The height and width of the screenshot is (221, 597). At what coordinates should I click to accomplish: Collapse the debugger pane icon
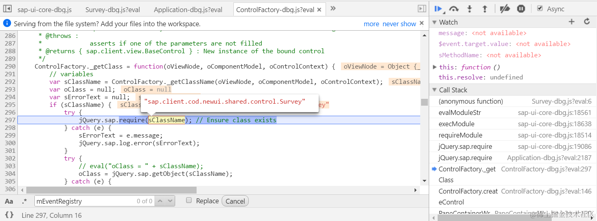coord(422,8)
